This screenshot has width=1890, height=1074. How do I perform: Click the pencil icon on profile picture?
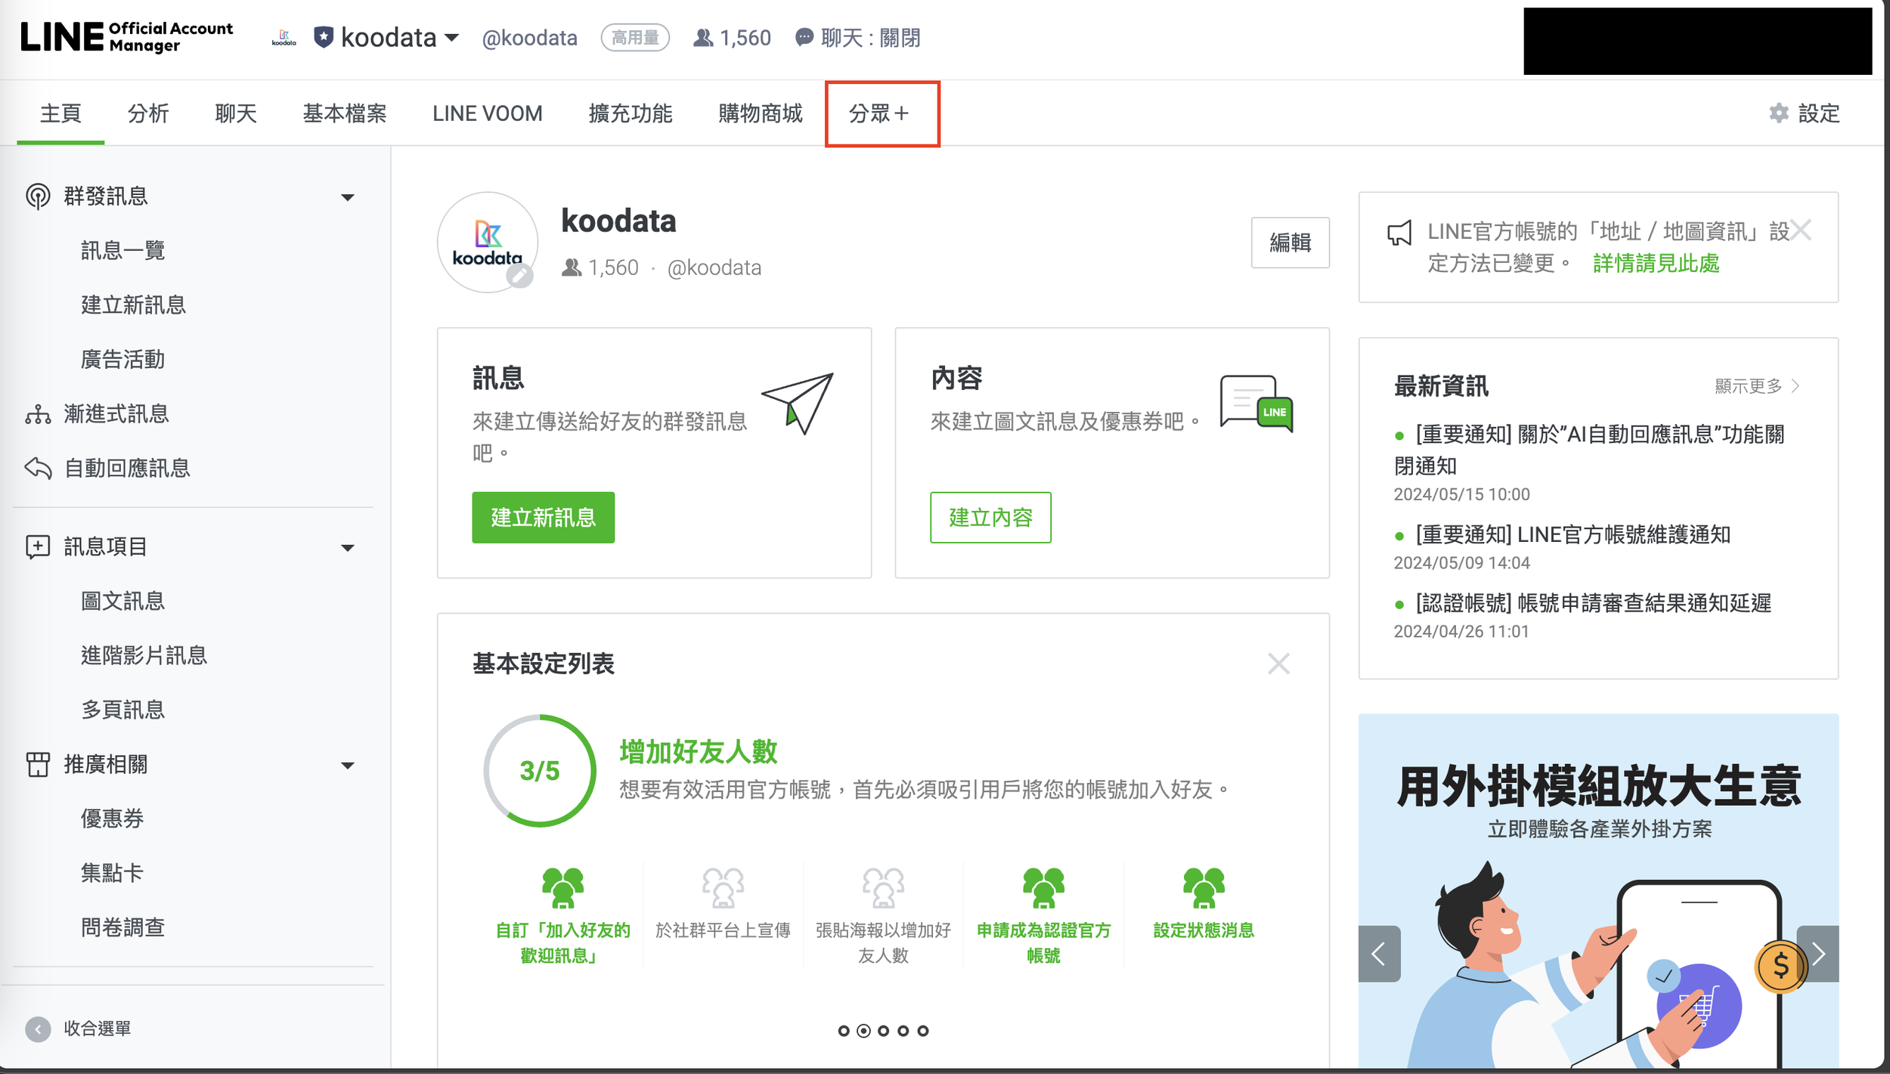[x=519, y=276]
